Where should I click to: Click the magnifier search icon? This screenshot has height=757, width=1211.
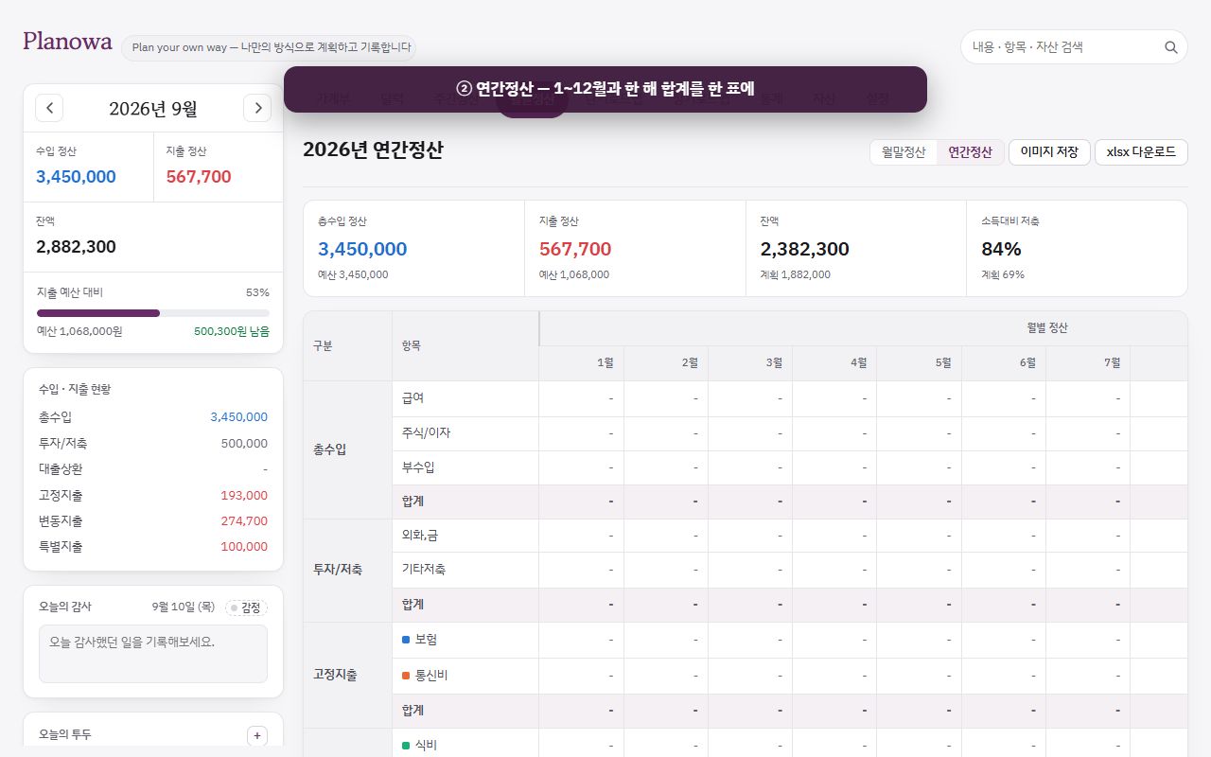[1171, 47]
